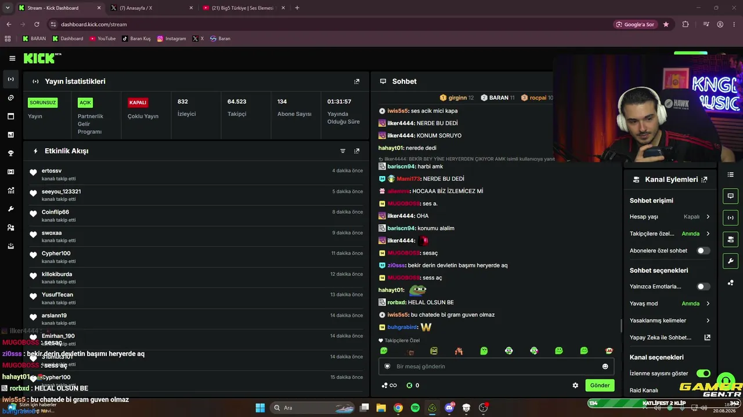Open the emoji picker in the message box
743x417 pixels.
coord(605,367)
